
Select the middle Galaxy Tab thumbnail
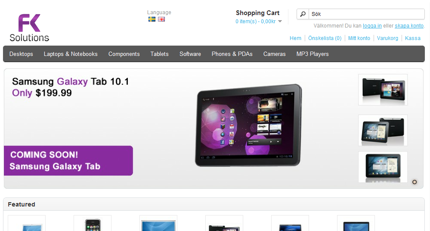383,130
